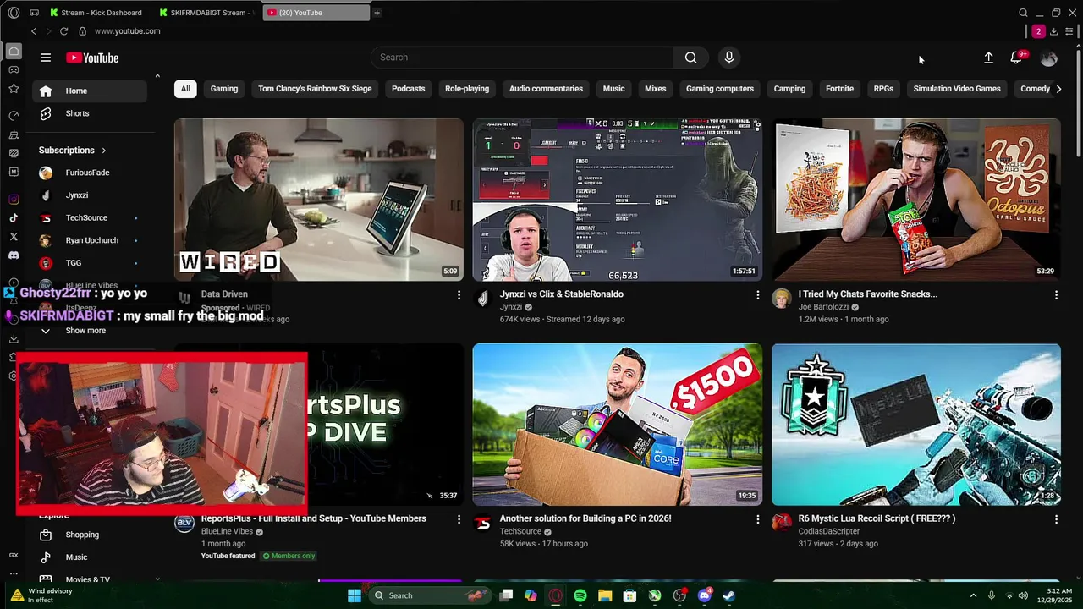Click the YouTube logo

pos(92,58)
